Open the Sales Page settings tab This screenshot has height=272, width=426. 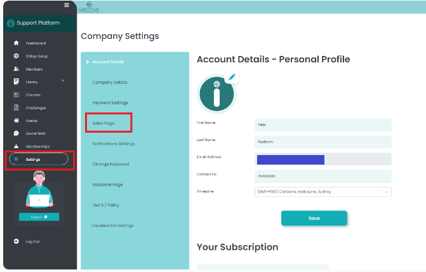coord(103,123)
